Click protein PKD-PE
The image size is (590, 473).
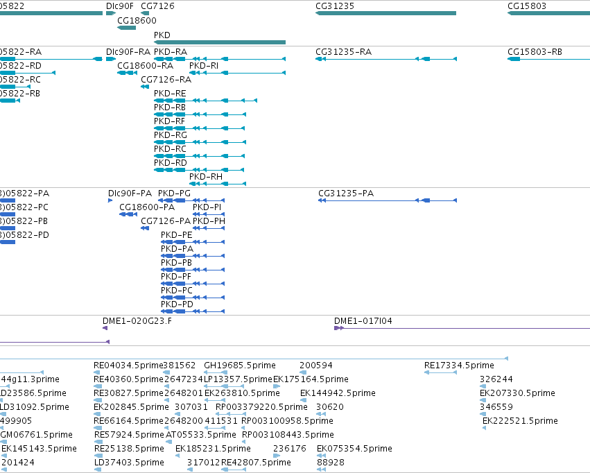(x=193, y=242)
